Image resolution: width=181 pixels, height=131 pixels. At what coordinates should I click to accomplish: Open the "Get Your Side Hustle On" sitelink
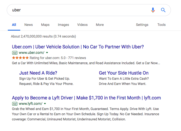(124, 73)
